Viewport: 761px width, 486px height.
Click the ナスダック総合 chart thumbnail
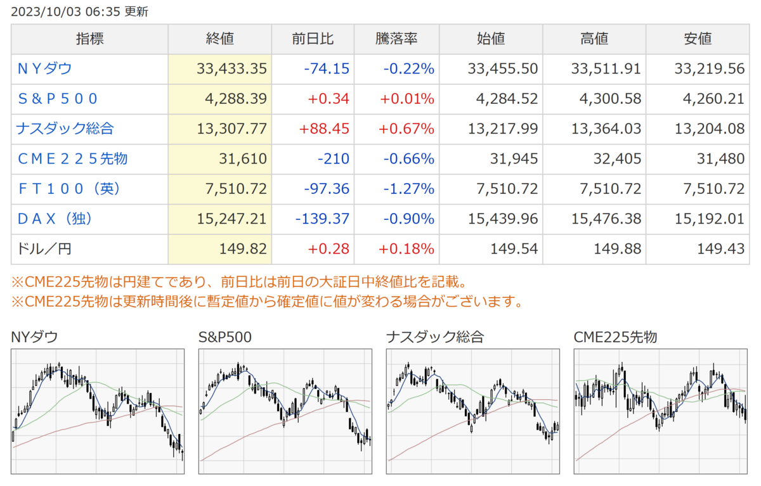pyautogui.click(x=473, y=411)
